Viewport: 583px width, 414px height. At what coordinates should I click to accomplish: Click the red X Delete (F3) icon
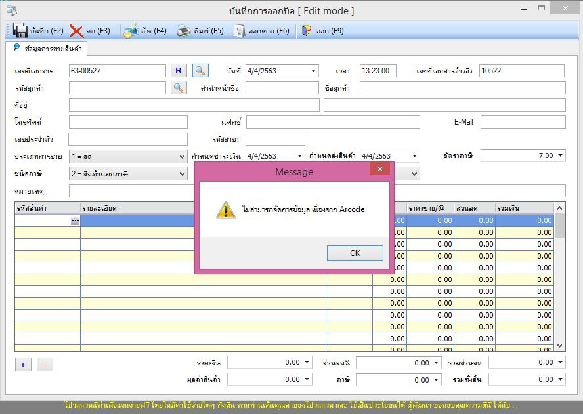[x=76, y=31]
